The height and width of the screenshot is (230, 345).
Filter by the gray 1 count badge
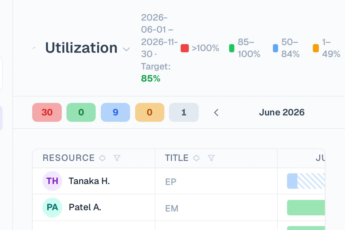tap(184, 112)
